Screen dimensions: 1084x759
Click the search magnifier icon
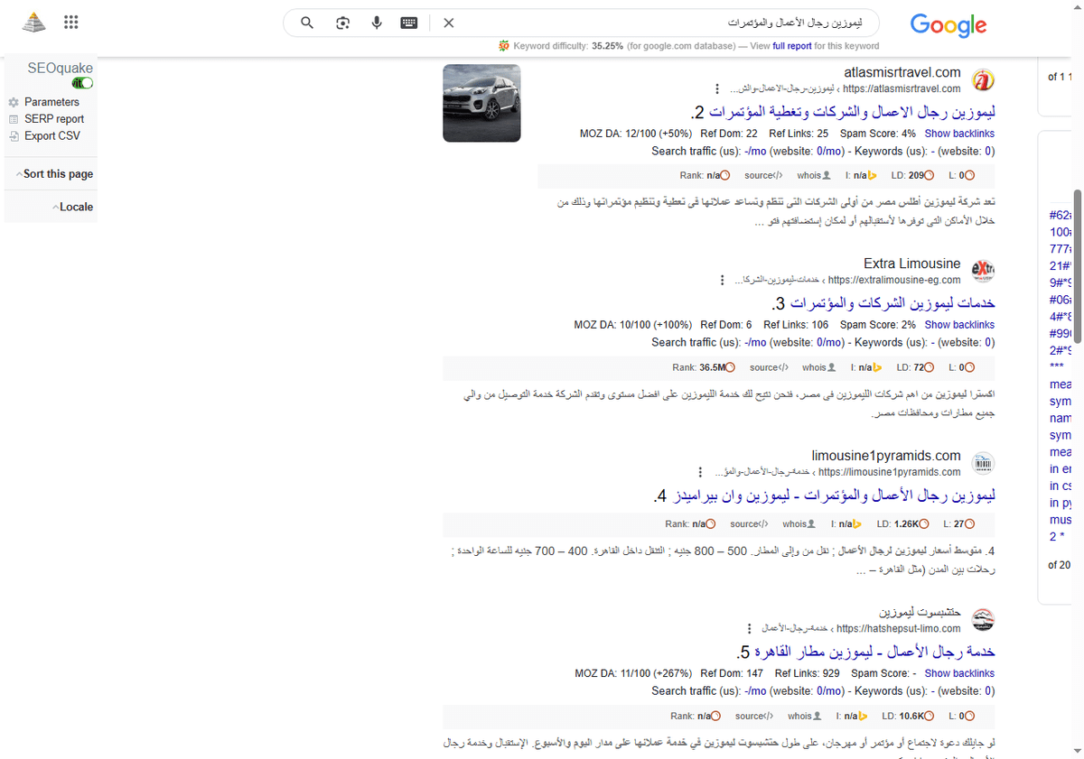click(307, 23)
